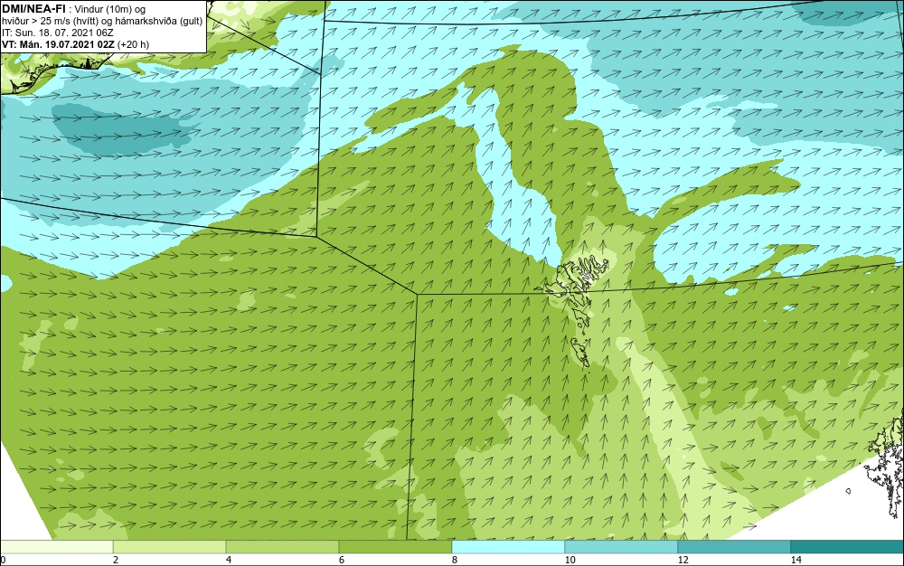Click the darkest teal legend band above 14
The image size is (904, 566).
[x=848, y=547]
